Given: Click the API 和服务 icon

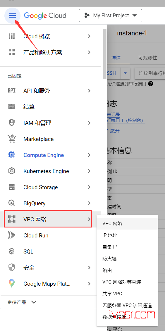Looking at the screenshot, I should (12, 91).
